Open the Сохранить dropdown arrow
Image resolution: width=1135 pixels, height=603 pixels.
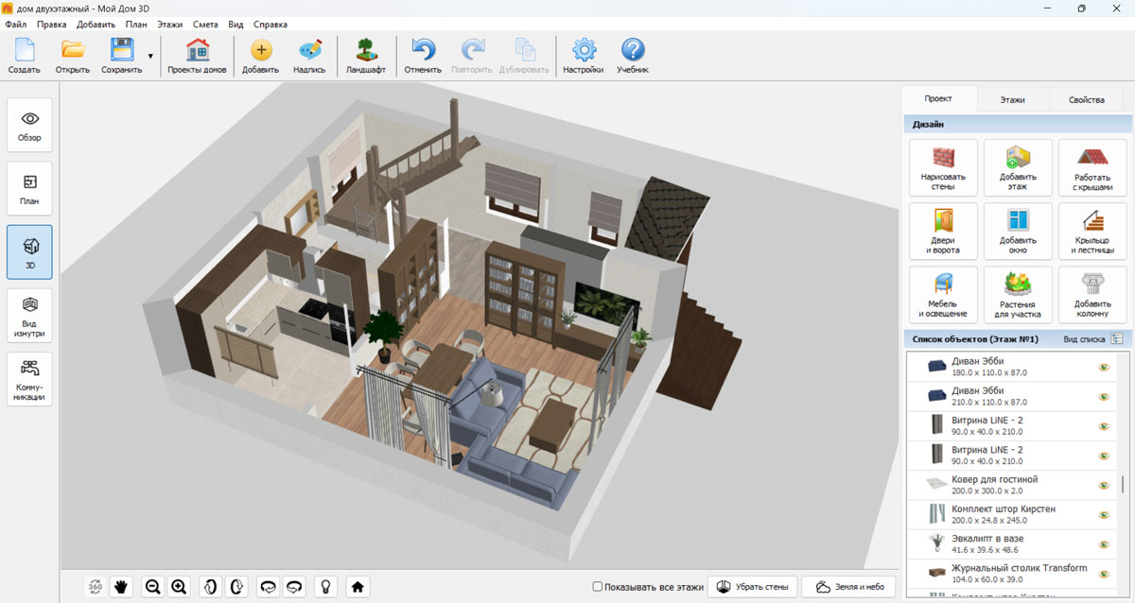(150, 57)
